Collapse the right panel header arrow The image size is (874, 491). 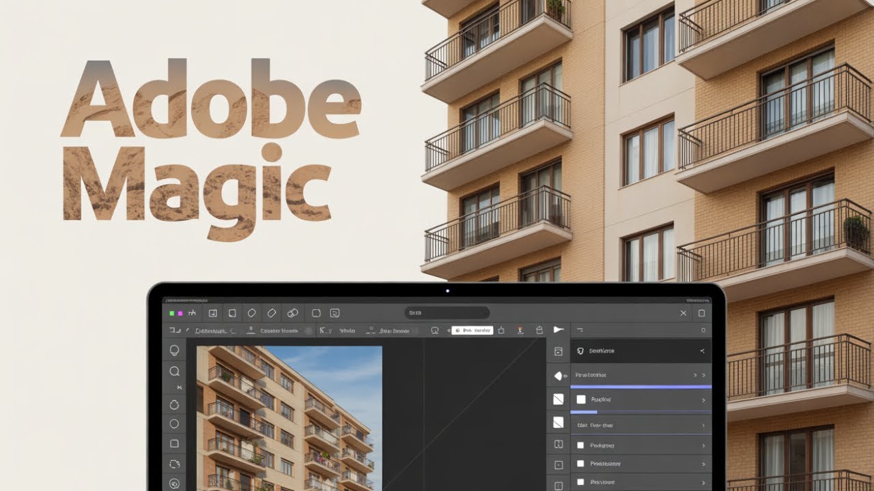(703, 351)
